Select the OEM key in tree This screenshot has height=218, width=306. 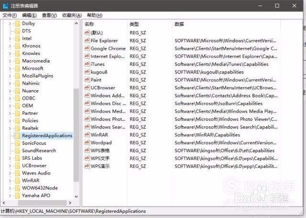(x=28, y=106)
